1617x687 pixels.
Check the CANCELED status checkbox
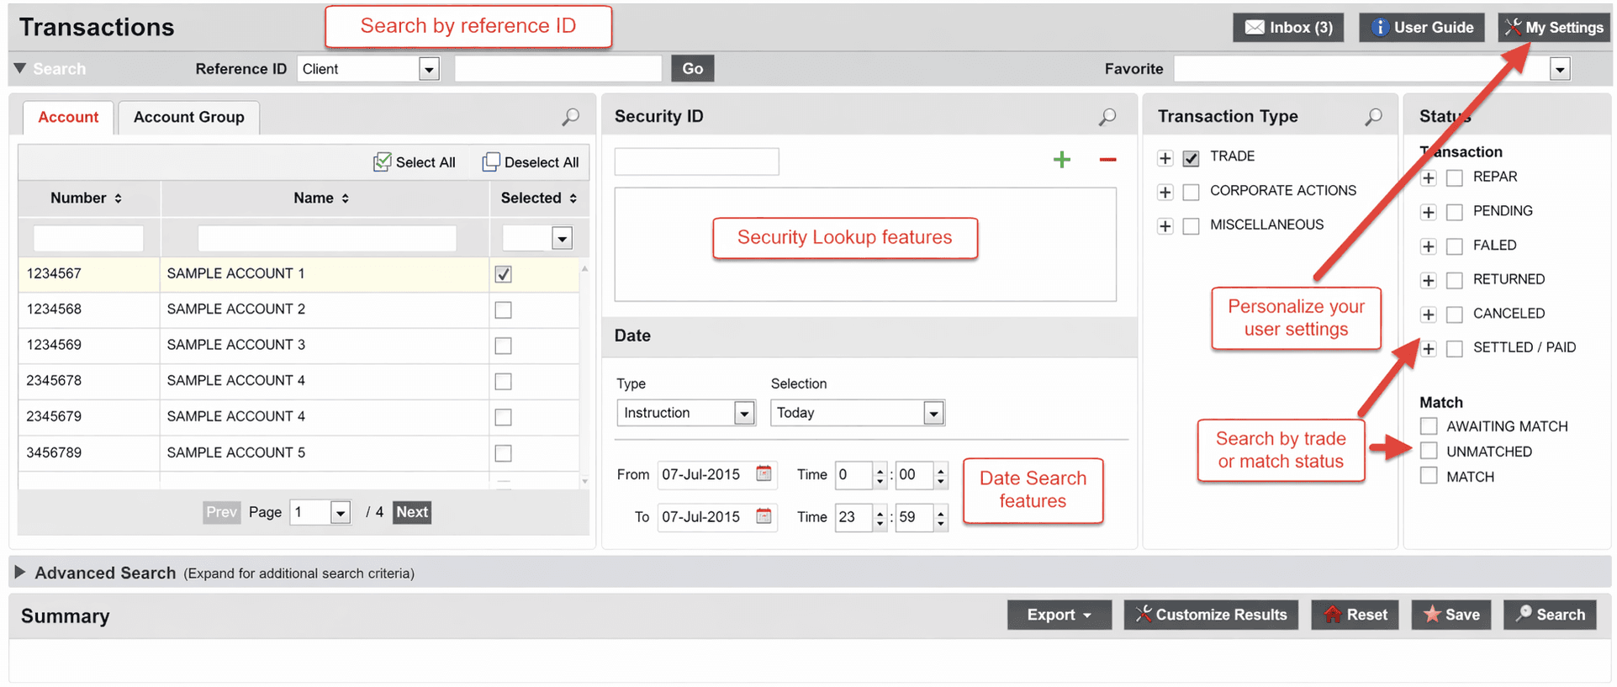tap(1455, 314)
